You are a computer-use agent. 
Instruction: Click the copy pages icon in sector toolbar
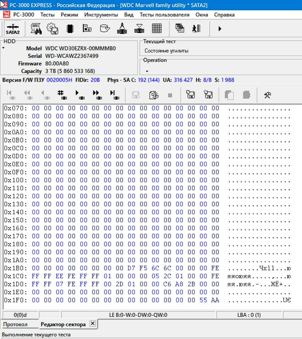229,95
